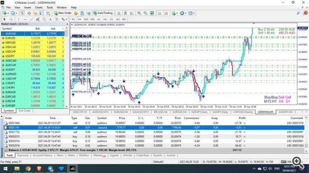Switch to the Account History tab
Viewport: 309px width, 173px height.
click(x=42, y=155)
